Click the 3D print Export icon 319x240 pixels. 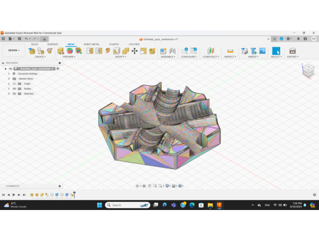pyautogui.click(x=292, y=51)
